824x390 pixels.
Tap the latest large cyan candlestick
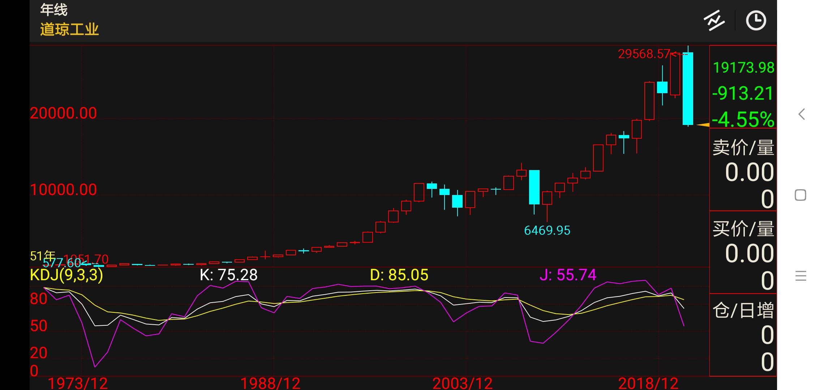click(x=688, y=89)
